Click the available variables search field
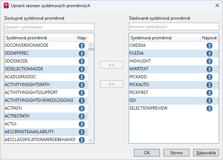The width and height of the screenshot is (223, 160). point(49,27)
